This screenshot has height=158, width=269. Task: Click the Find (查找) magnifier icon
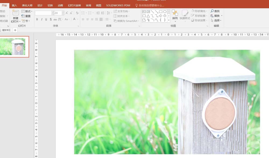click(x=212, y=11)
